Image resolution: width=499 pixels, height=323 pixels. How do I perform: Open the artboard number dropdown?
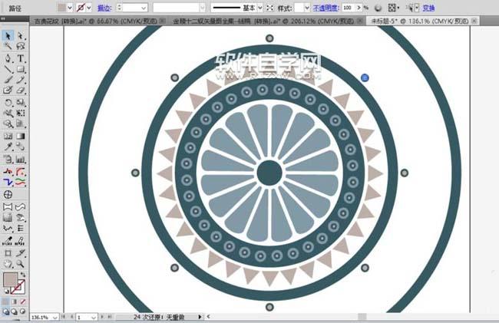coord(93,318)
